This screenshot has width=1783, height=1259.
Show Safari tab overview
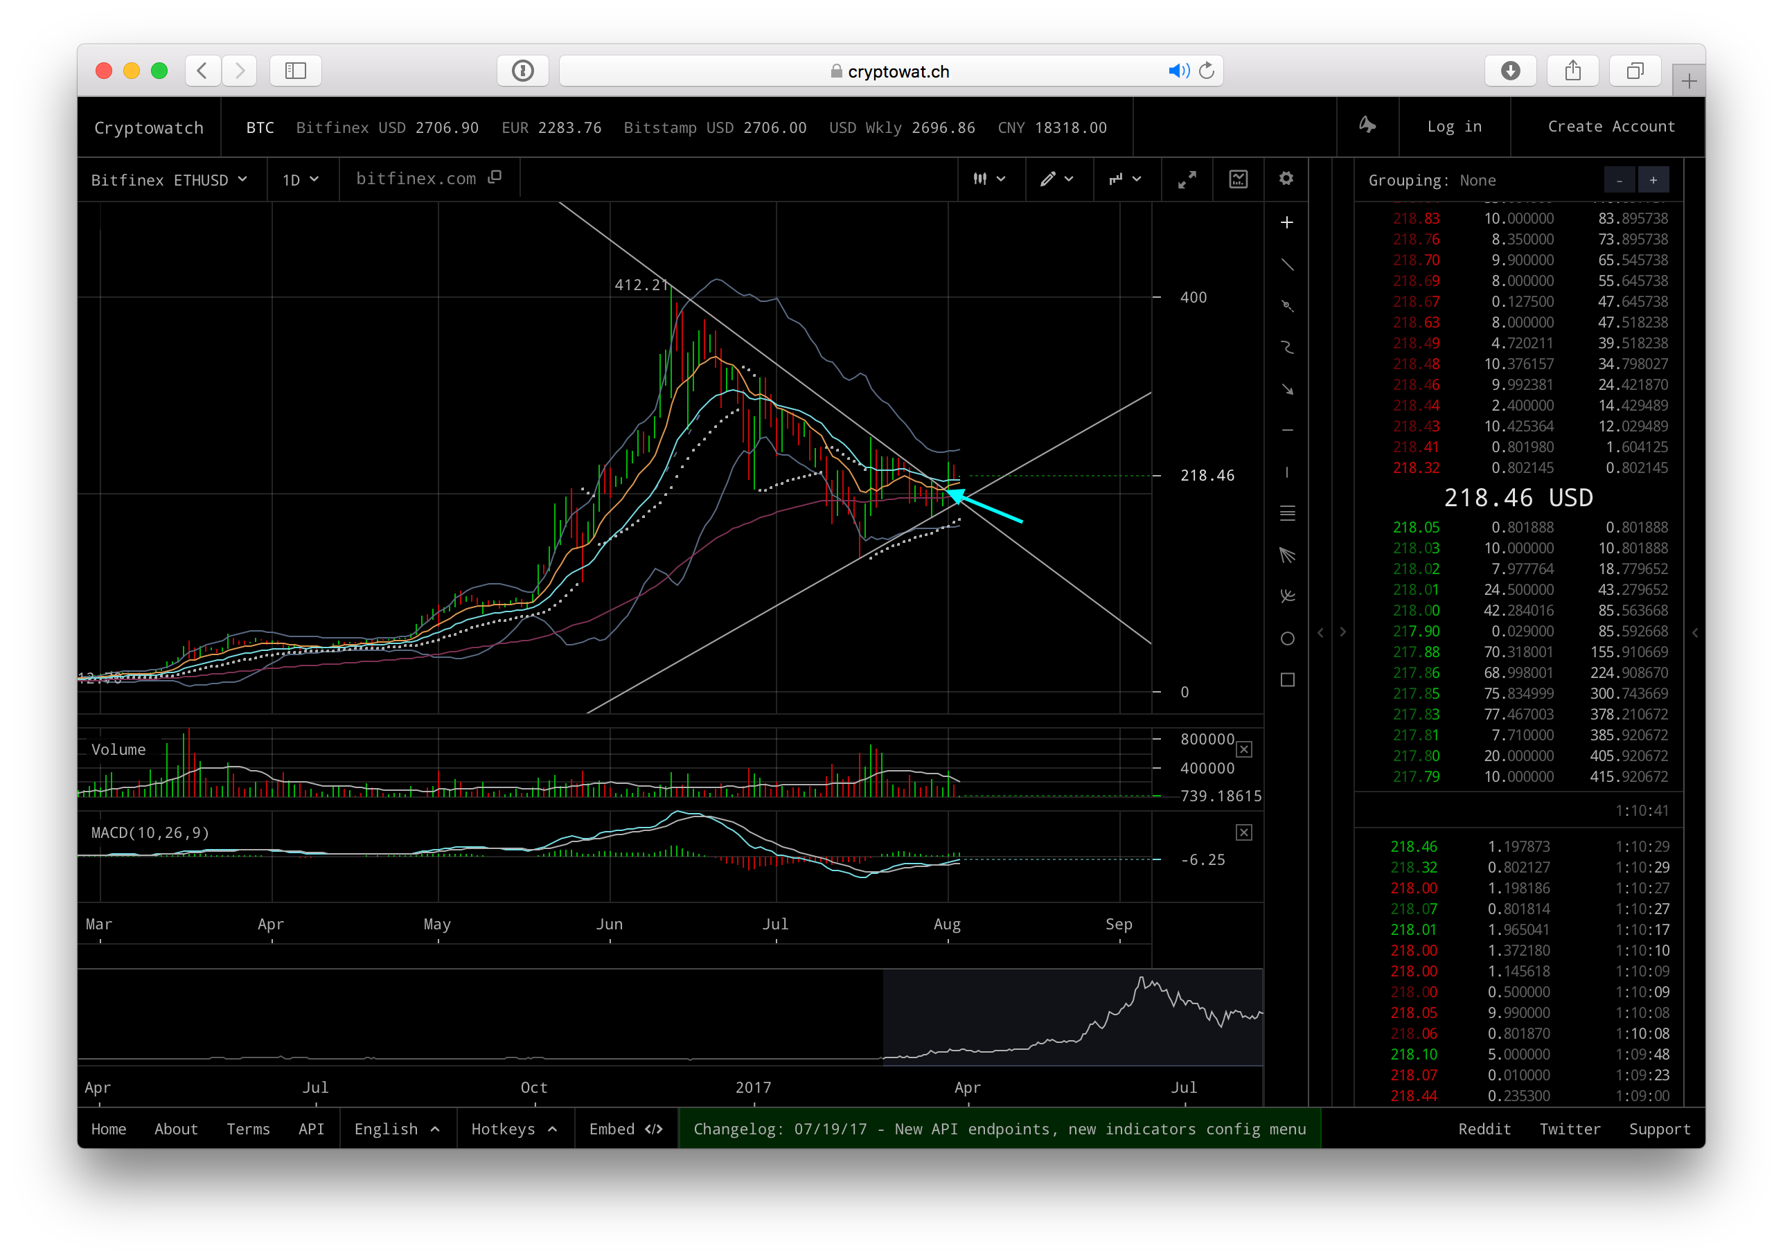point(1635,71)
